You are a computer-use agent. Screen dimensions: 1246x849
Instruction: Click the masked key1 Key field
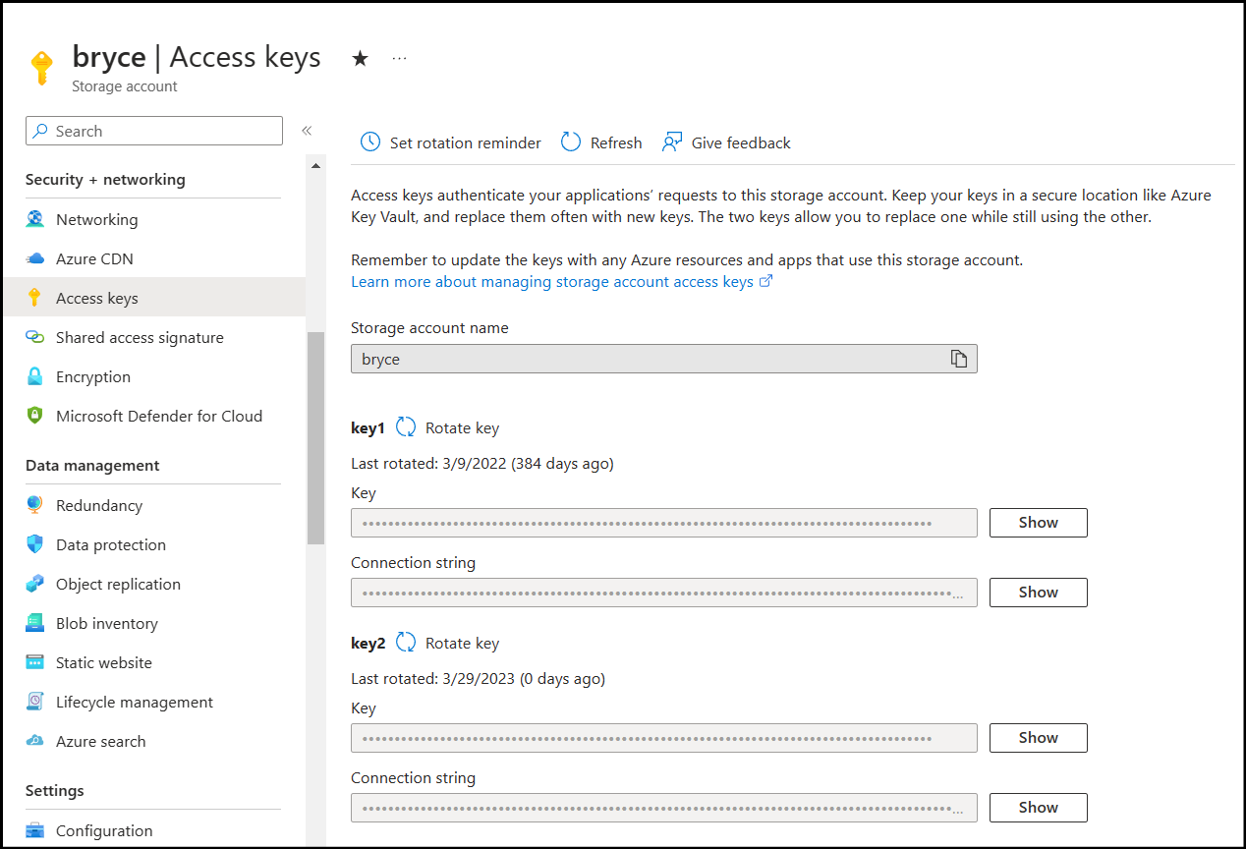[x=664, y=523]
